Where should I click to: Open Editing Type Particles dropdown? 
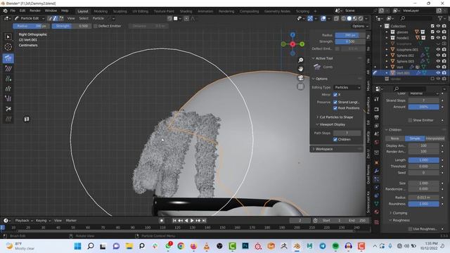[x=347, y=87]
